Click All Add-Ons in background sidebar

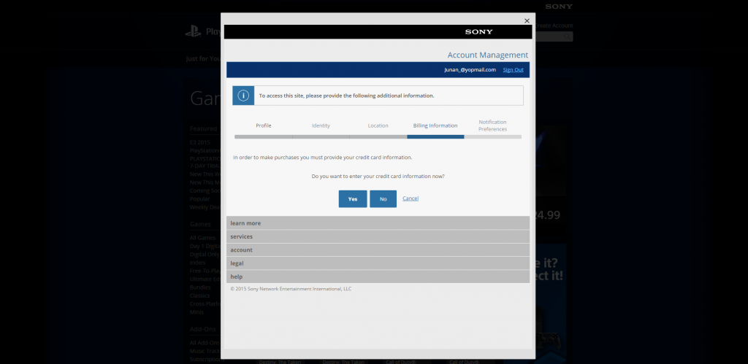point(205,343)
